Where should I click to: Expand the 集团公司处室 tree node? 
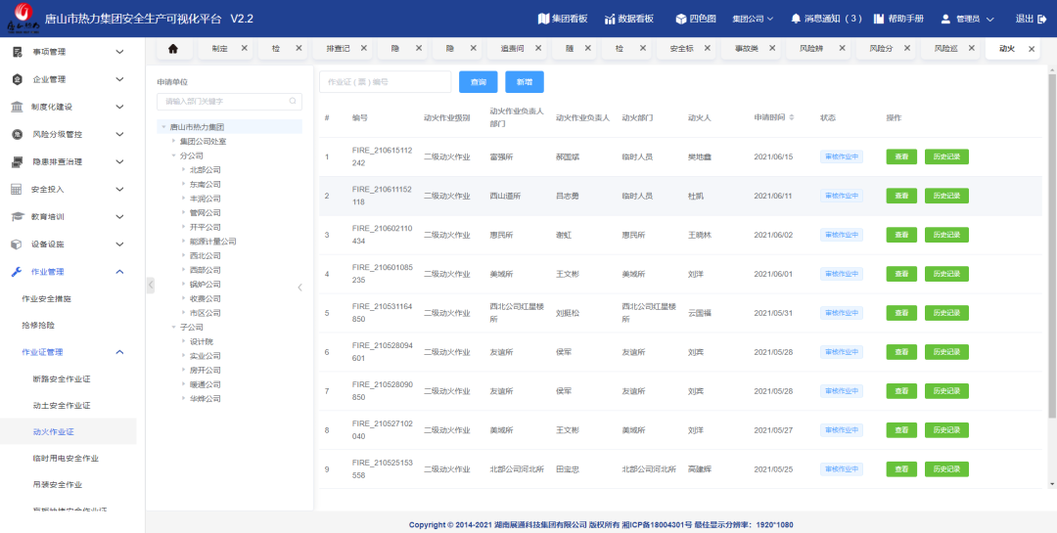(x=173, y=141)
